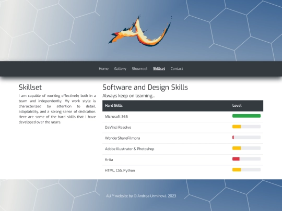Click the AU phoenix logo in header
This screenshot has width=282, height=211.
click(x=140, y=31)
